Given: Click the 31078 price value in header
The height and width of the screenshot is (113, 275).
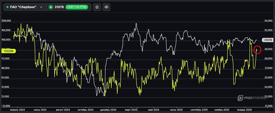Looking at the screenshot, I should pos(59,7).
